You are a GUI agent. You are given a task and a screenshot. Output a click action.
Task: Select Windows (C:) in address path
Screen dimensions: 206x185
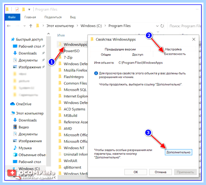pyautogui.click(x=91, y=26)
